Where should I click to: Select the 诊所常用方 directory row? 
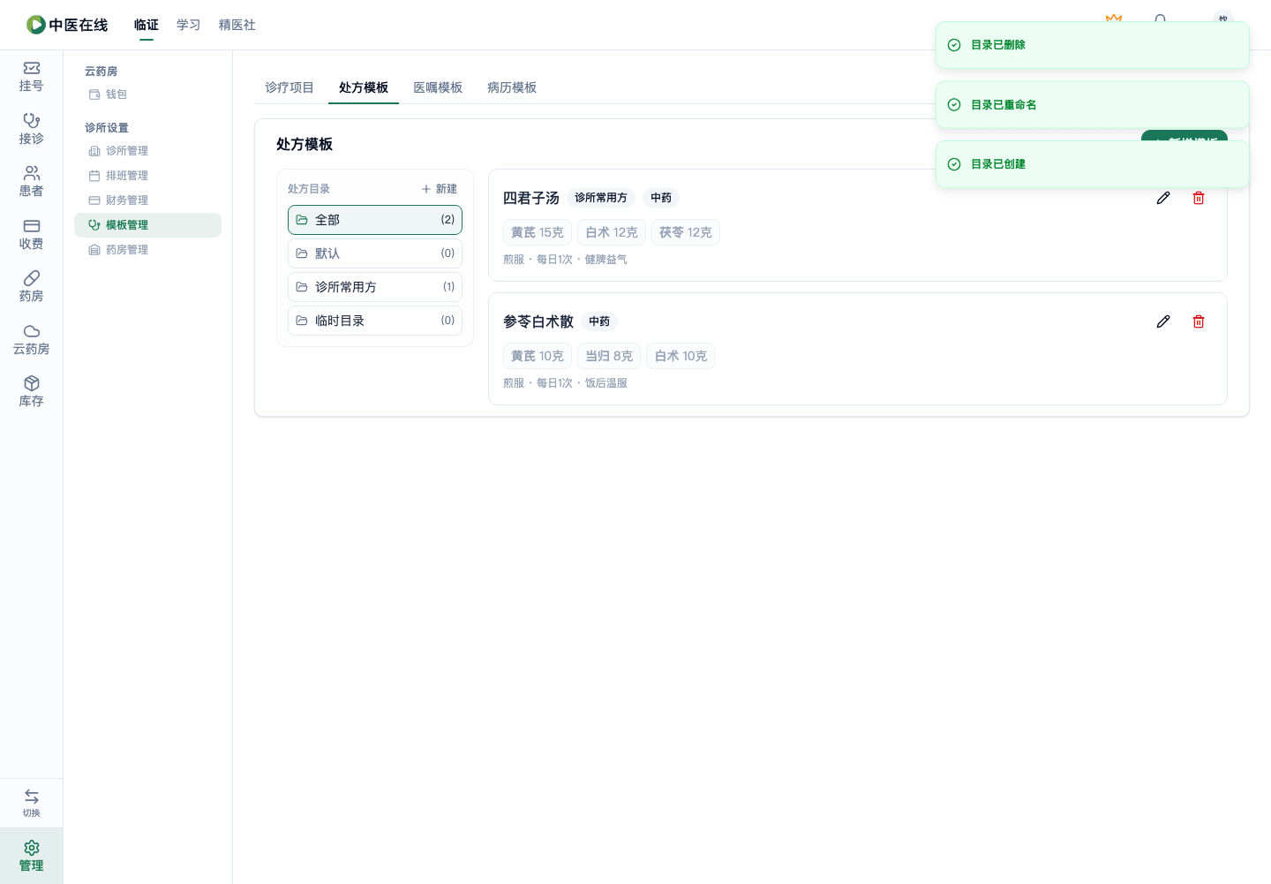pos(375,287)
